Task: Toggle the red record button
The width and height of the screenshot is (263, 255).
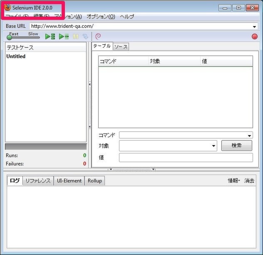Action: (254, 36)
